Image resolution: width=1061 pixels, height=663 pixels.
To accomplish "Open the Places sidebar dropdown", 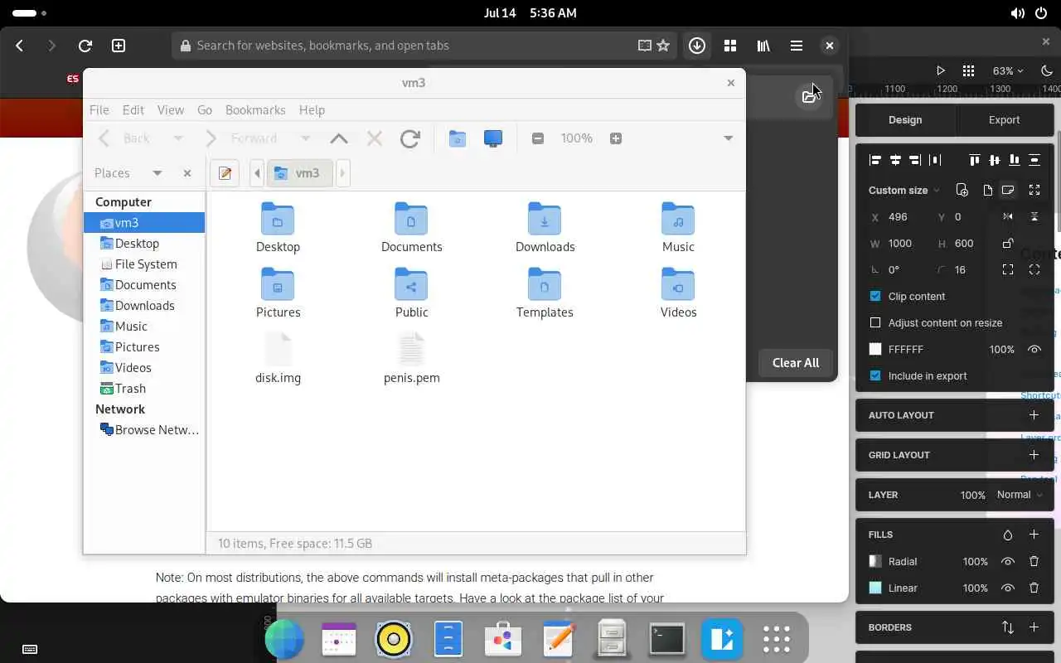I will tap(157, 173).
